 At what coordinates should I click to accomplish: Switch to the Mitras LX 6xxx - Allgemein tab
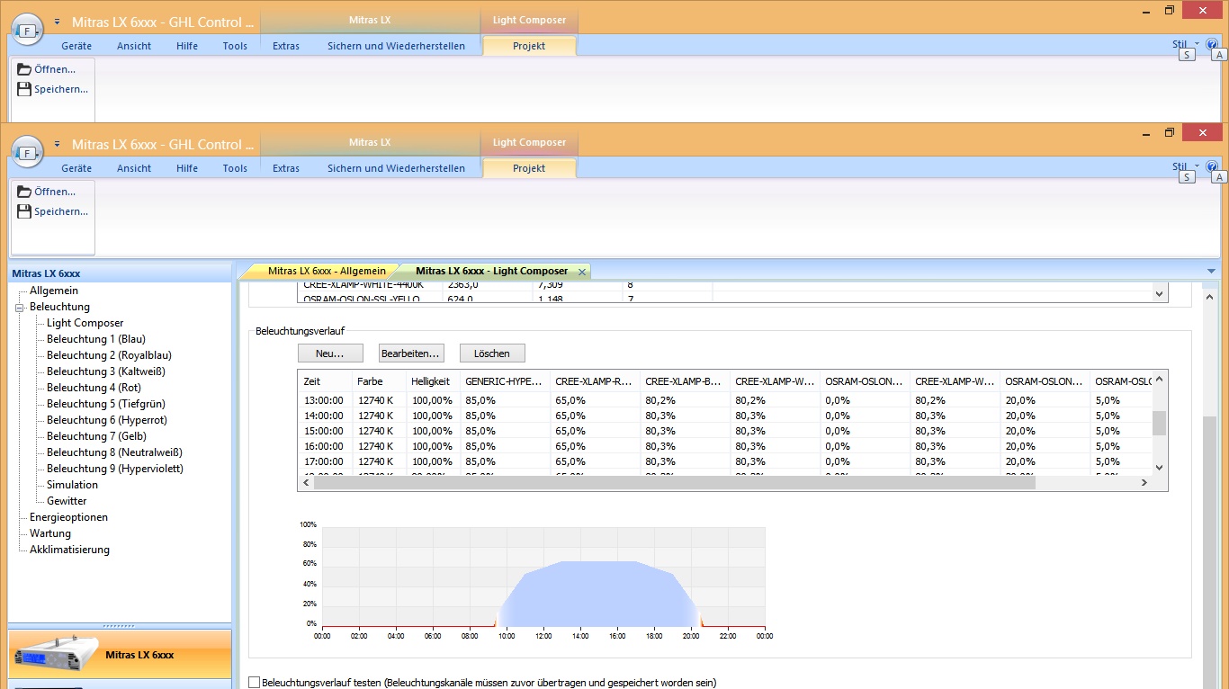coord(326,271)
